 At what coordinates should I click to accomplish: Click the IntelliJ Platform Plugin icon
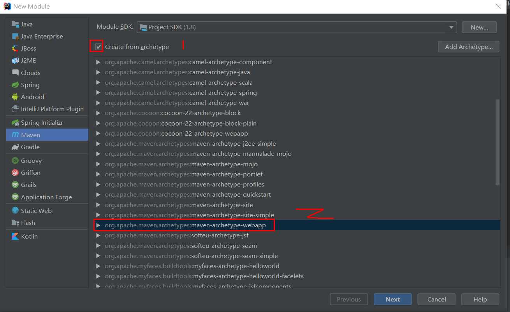(15, 109)
